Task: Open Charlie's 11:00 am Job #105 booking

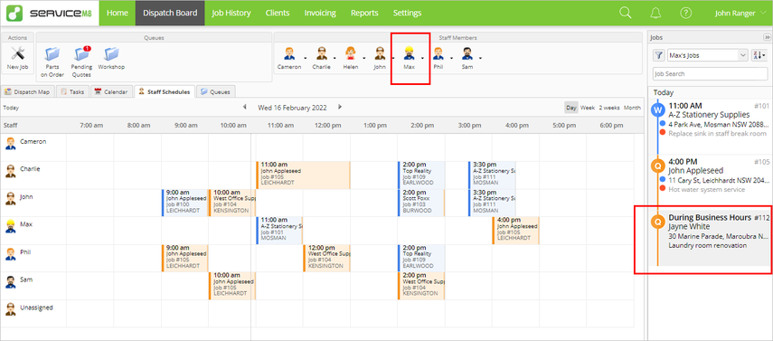Action: [x=303, y=175]
